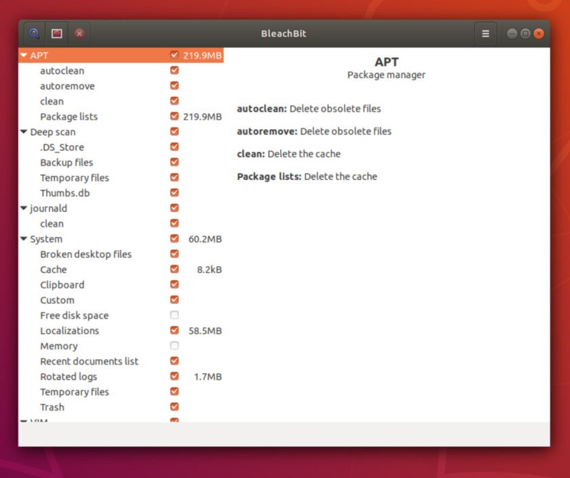Click the Preview magnifier icon in toolbar
This screenshot has height=478, width=570.
(35, 34)
